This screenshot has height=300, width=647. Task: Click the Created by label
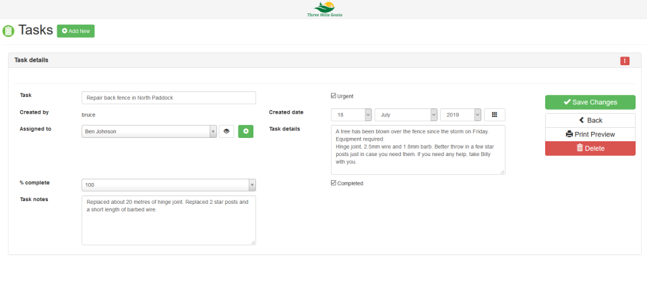(x=34, y=112)
